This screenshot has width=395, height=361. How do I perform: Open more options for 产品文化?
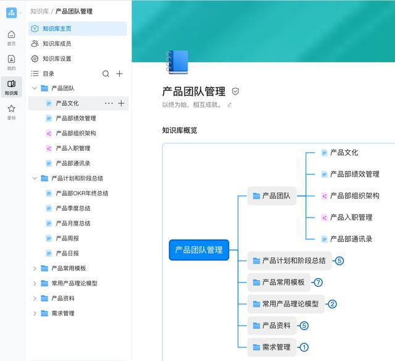point(109,103)
